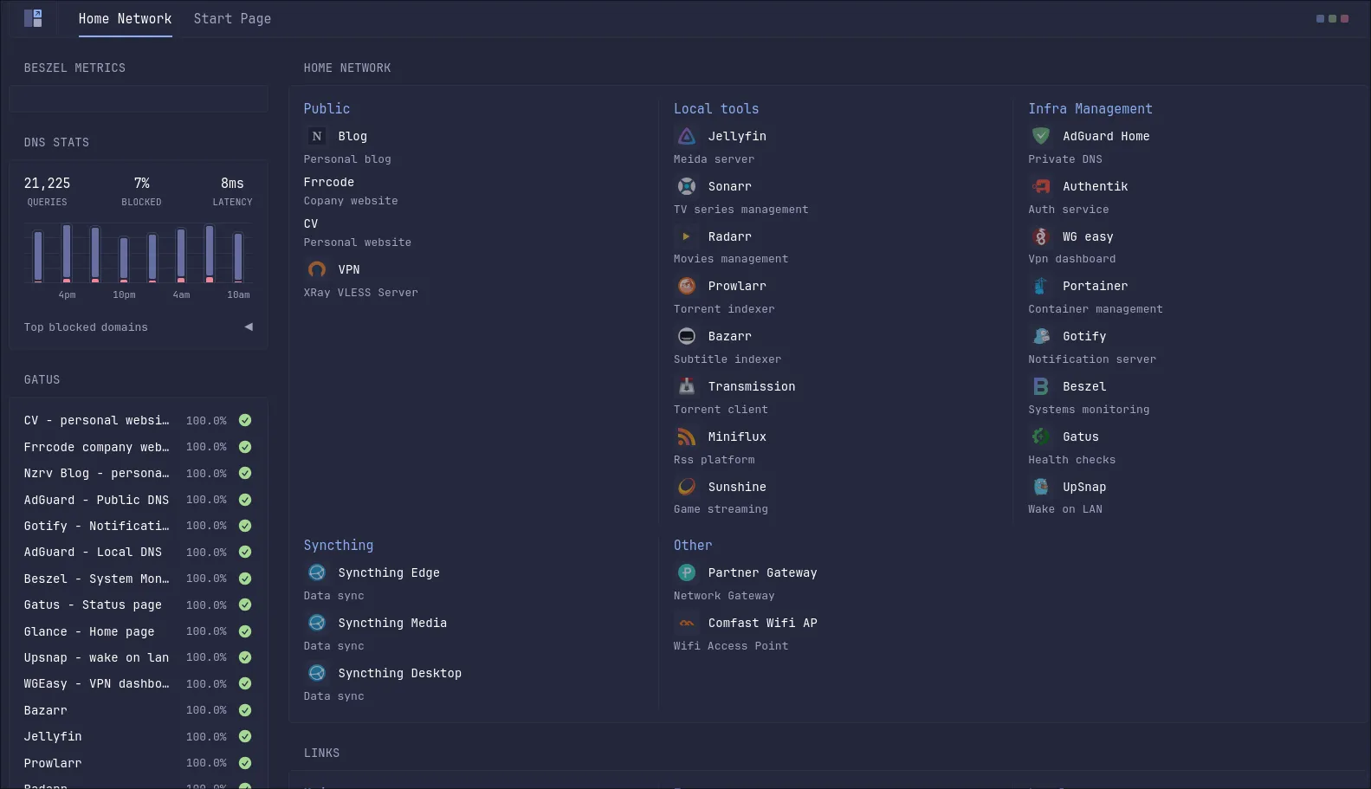1371x789 pixels.
Task: Open AdGuard - Public DNS Gatus entry
Action: click(96, 500)
